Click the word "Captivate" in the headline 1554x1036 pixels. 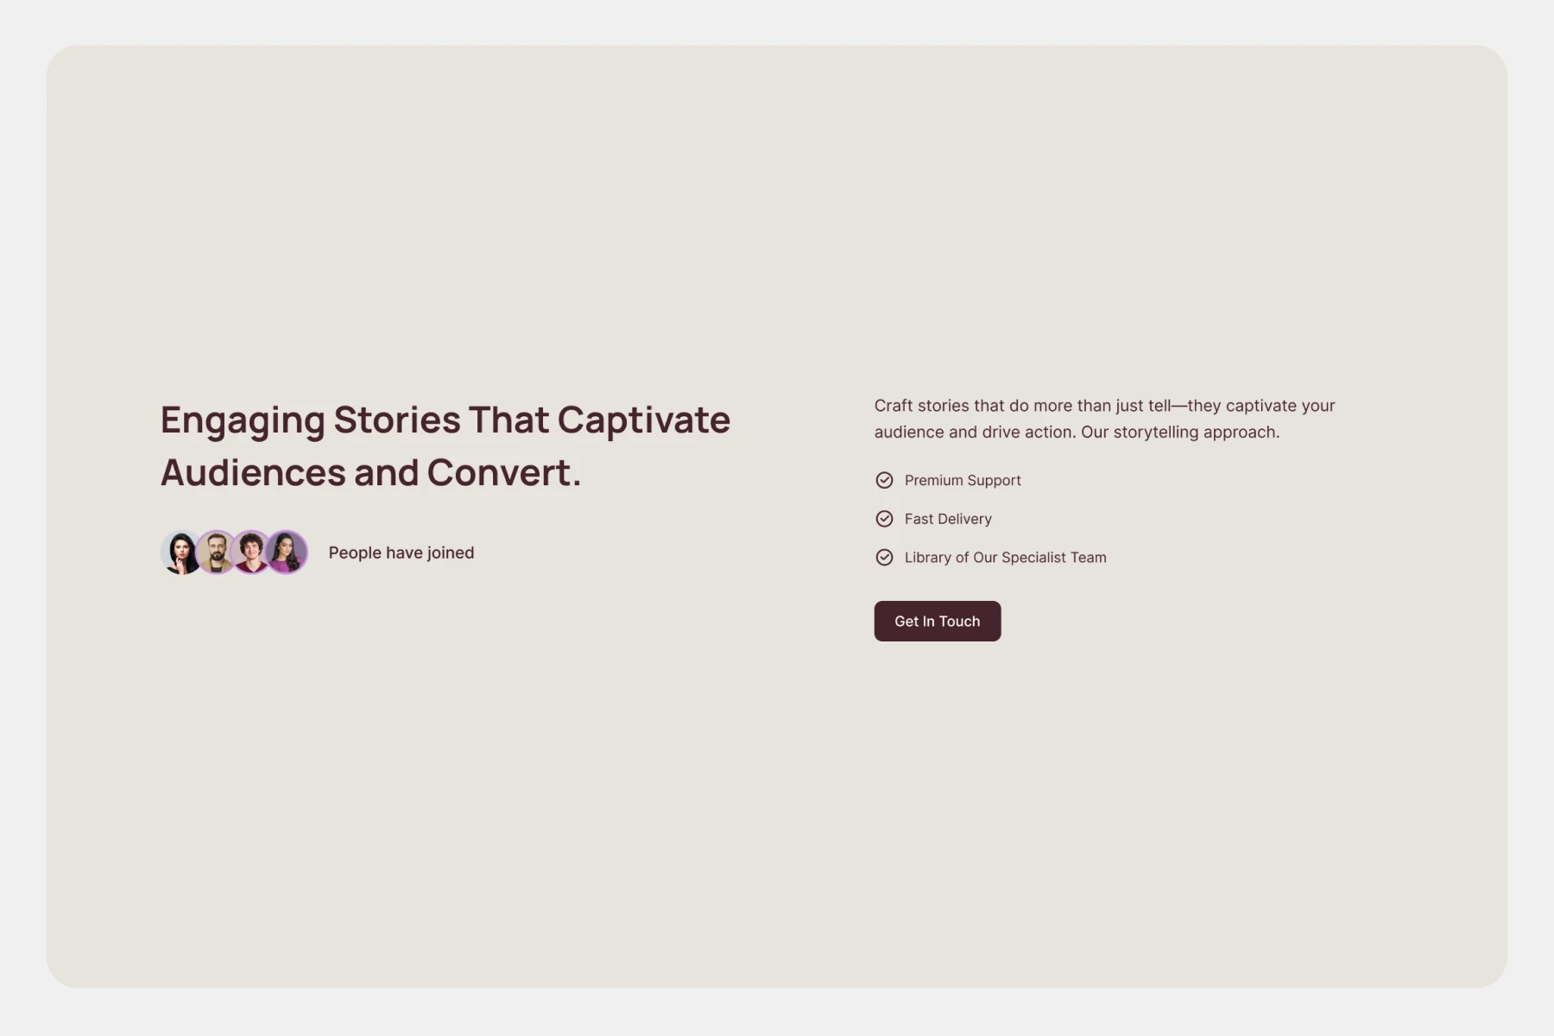[x=643, y=420]
